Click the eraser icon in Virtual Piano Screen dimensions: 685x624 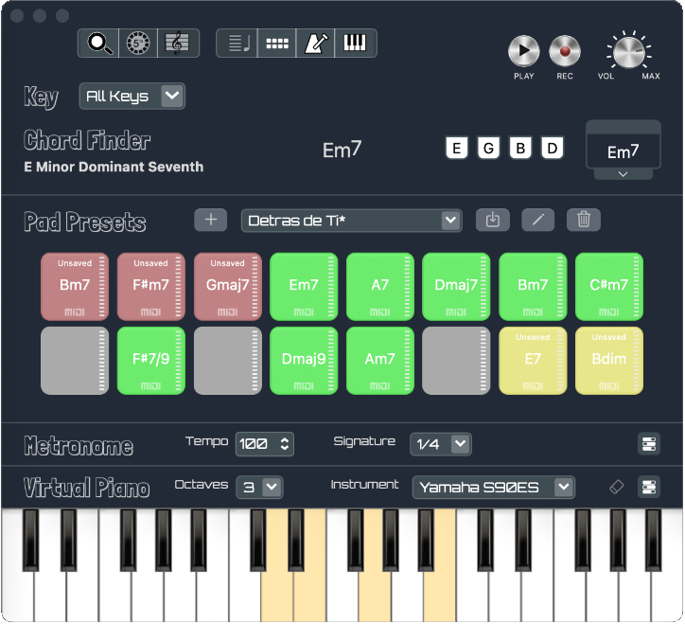click(x=617, y=487)
